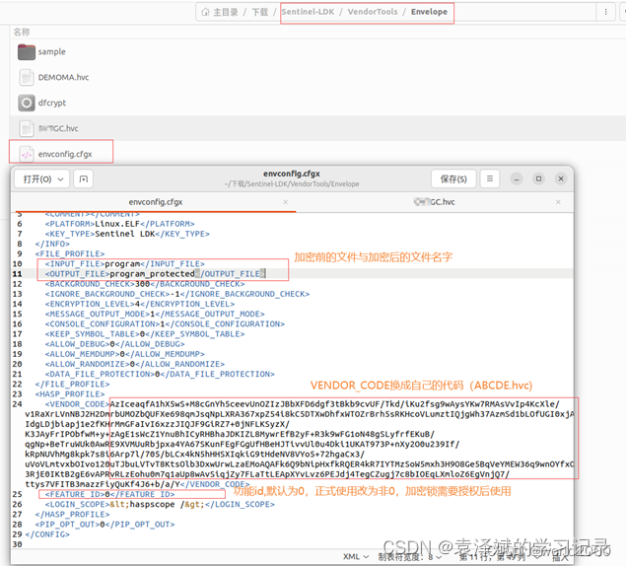Select dfcrypt file name

(52, 104)
